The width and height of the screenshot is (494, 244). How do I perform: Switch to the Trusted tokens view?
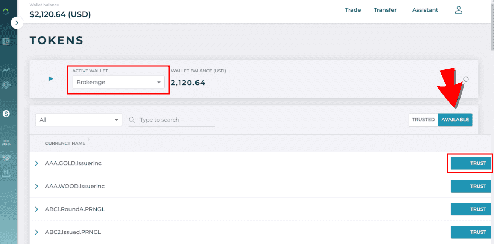423,120
